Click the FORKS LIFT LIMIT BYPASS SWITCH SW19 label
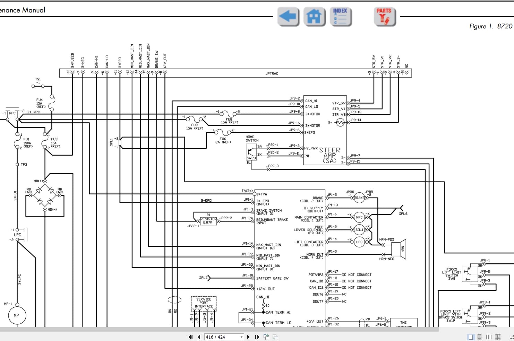 point(451,316)
